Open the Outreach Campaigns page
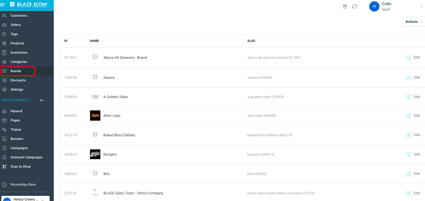The width and height of the screenshot is (425, 201). 26,157
